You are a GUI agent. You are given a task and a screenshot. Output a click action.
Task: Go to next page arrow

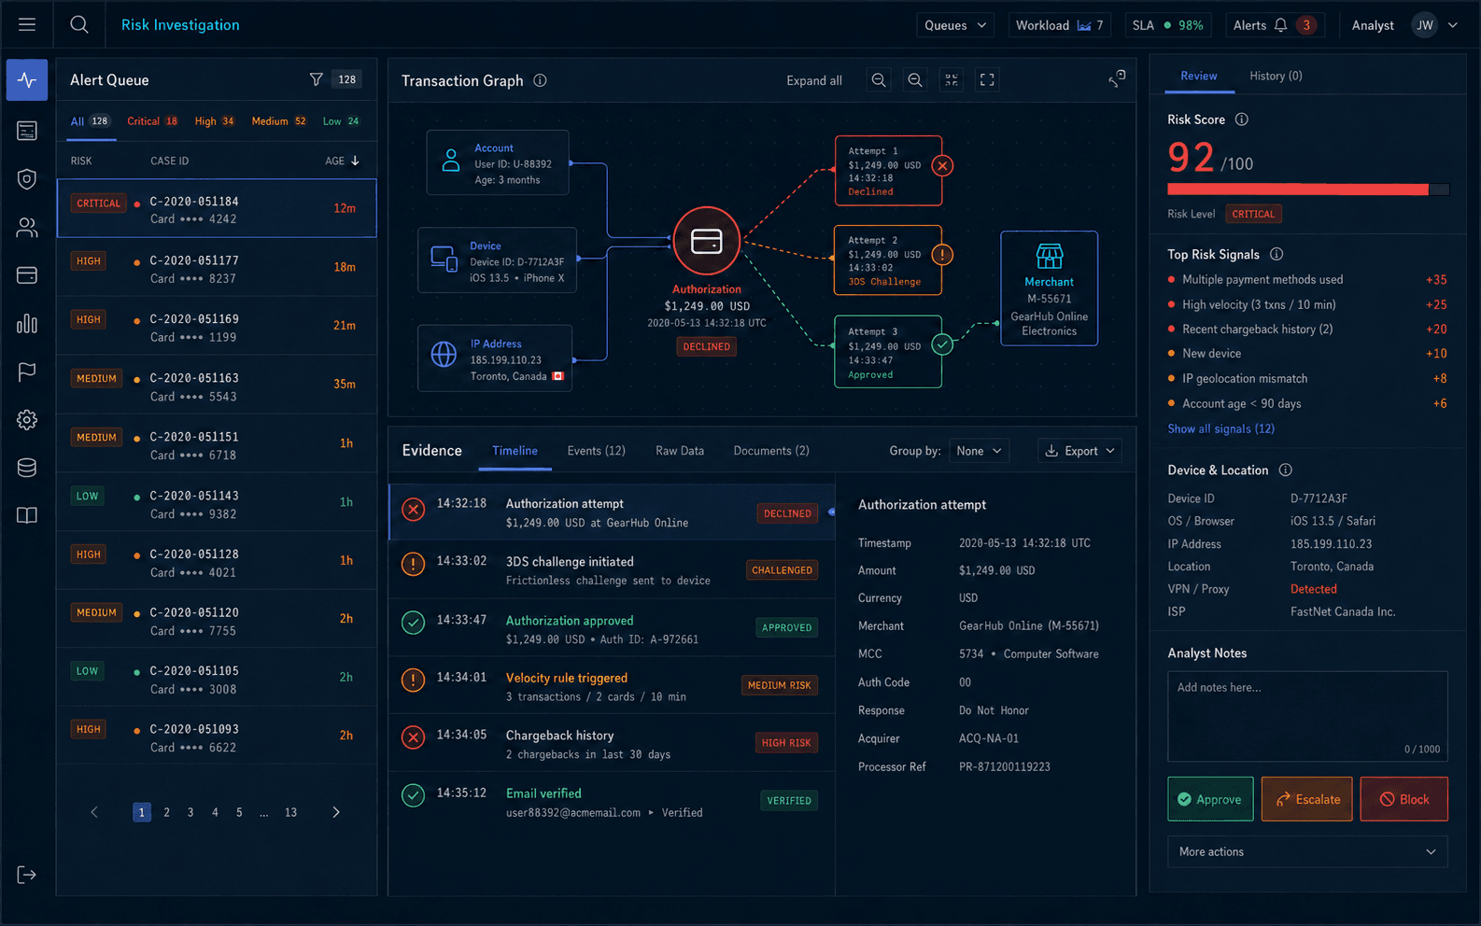(x=336, y=812)
